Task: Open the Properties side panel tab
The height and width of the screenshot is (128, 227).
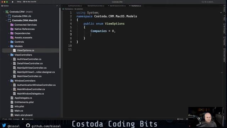Action: [224, 41]
